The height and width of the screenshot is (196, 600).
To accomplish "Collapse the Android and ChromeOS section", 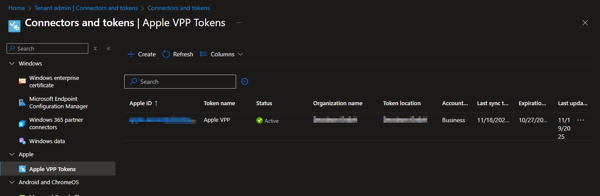I will pos(12,182).
